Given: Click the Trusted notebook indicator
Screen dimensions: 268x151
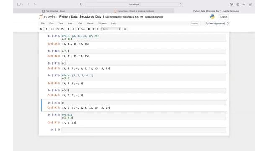Looking at the screenshot, I should [x=194, y=23].
